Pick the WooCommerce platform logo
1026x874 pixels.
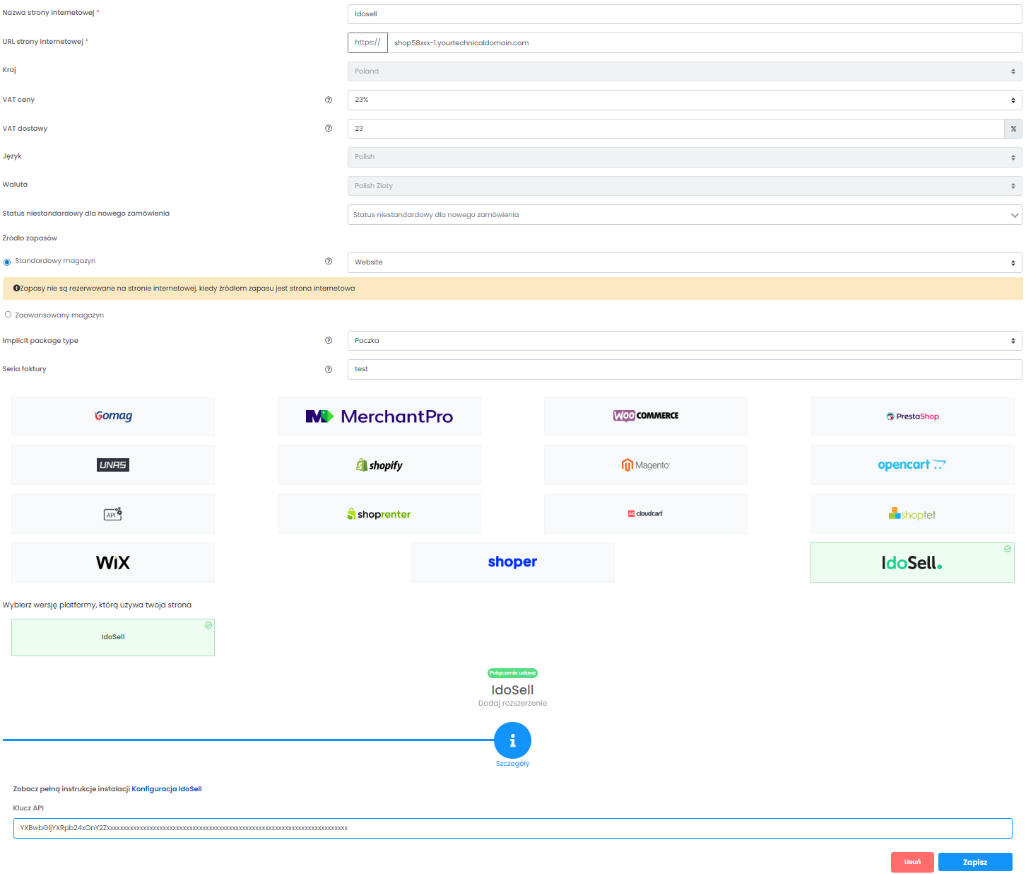coord(646,416)
